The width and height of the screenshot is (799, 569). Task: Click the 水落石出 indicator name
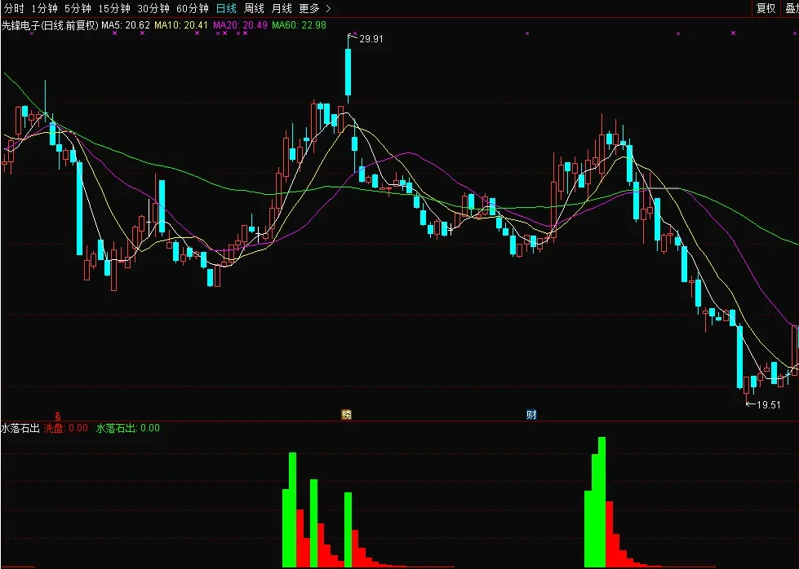click(20, 428)
